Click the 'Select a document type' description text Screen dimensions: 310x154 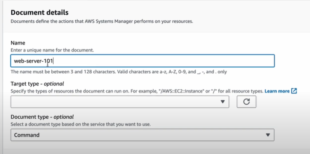coord(81,124)
